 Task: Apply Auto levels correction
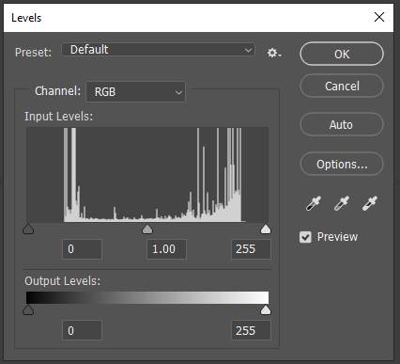342,124
